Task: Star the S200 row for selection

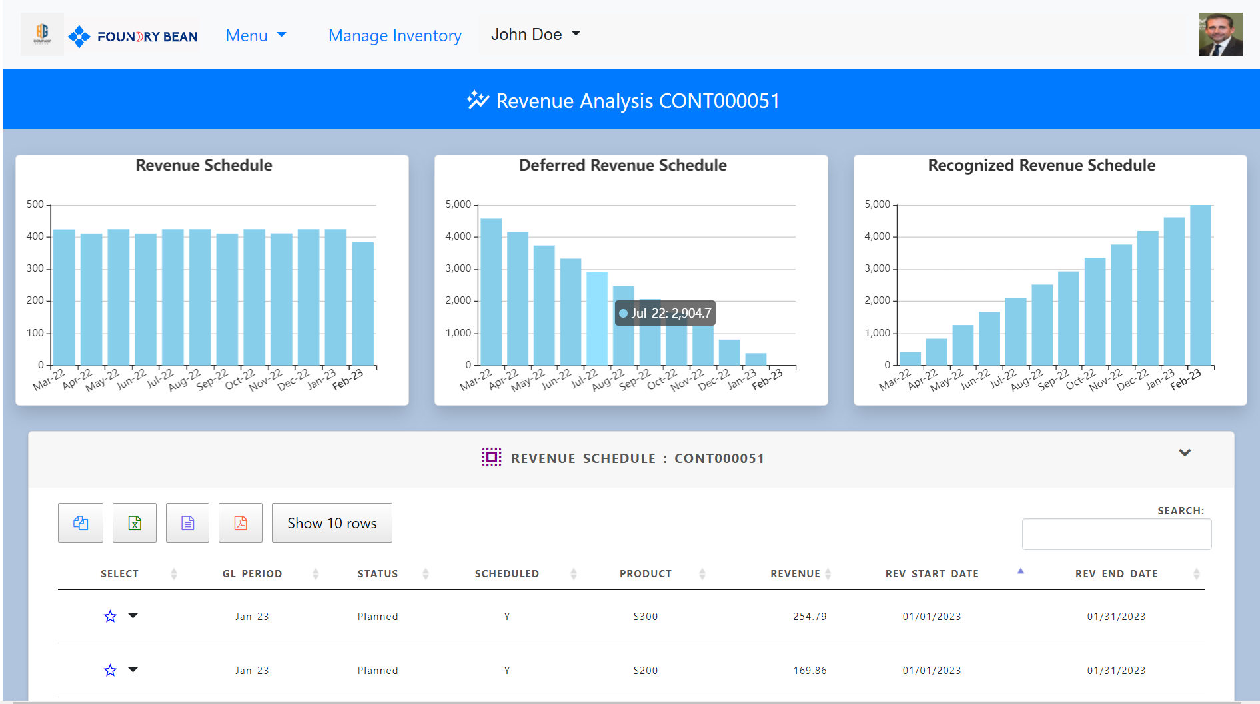Action: tap(109, 670)
